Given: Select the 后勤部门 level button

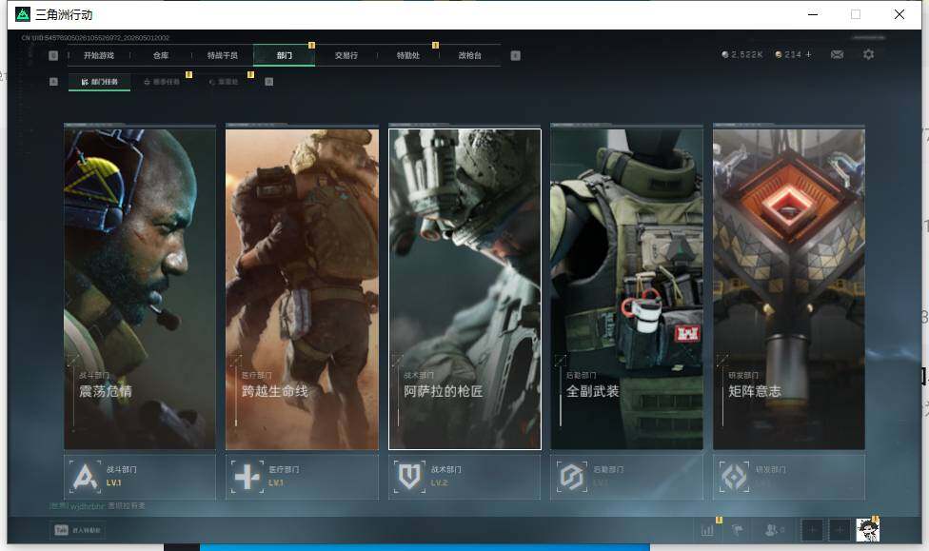Looking at the screenshot, I should [x=627, y=477].
